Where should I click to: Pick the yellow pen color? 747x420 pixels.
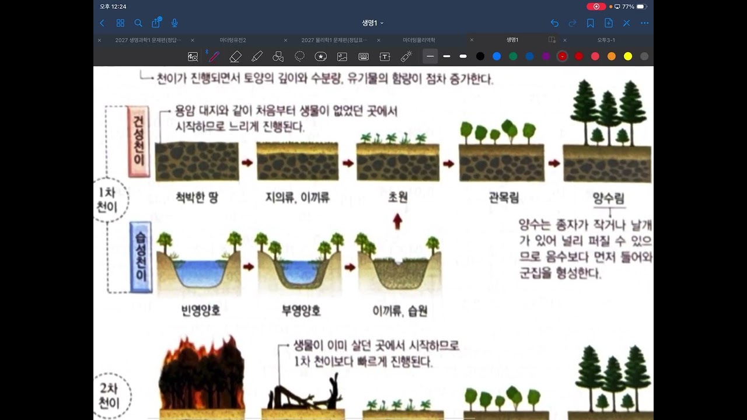tap(628, 57)
